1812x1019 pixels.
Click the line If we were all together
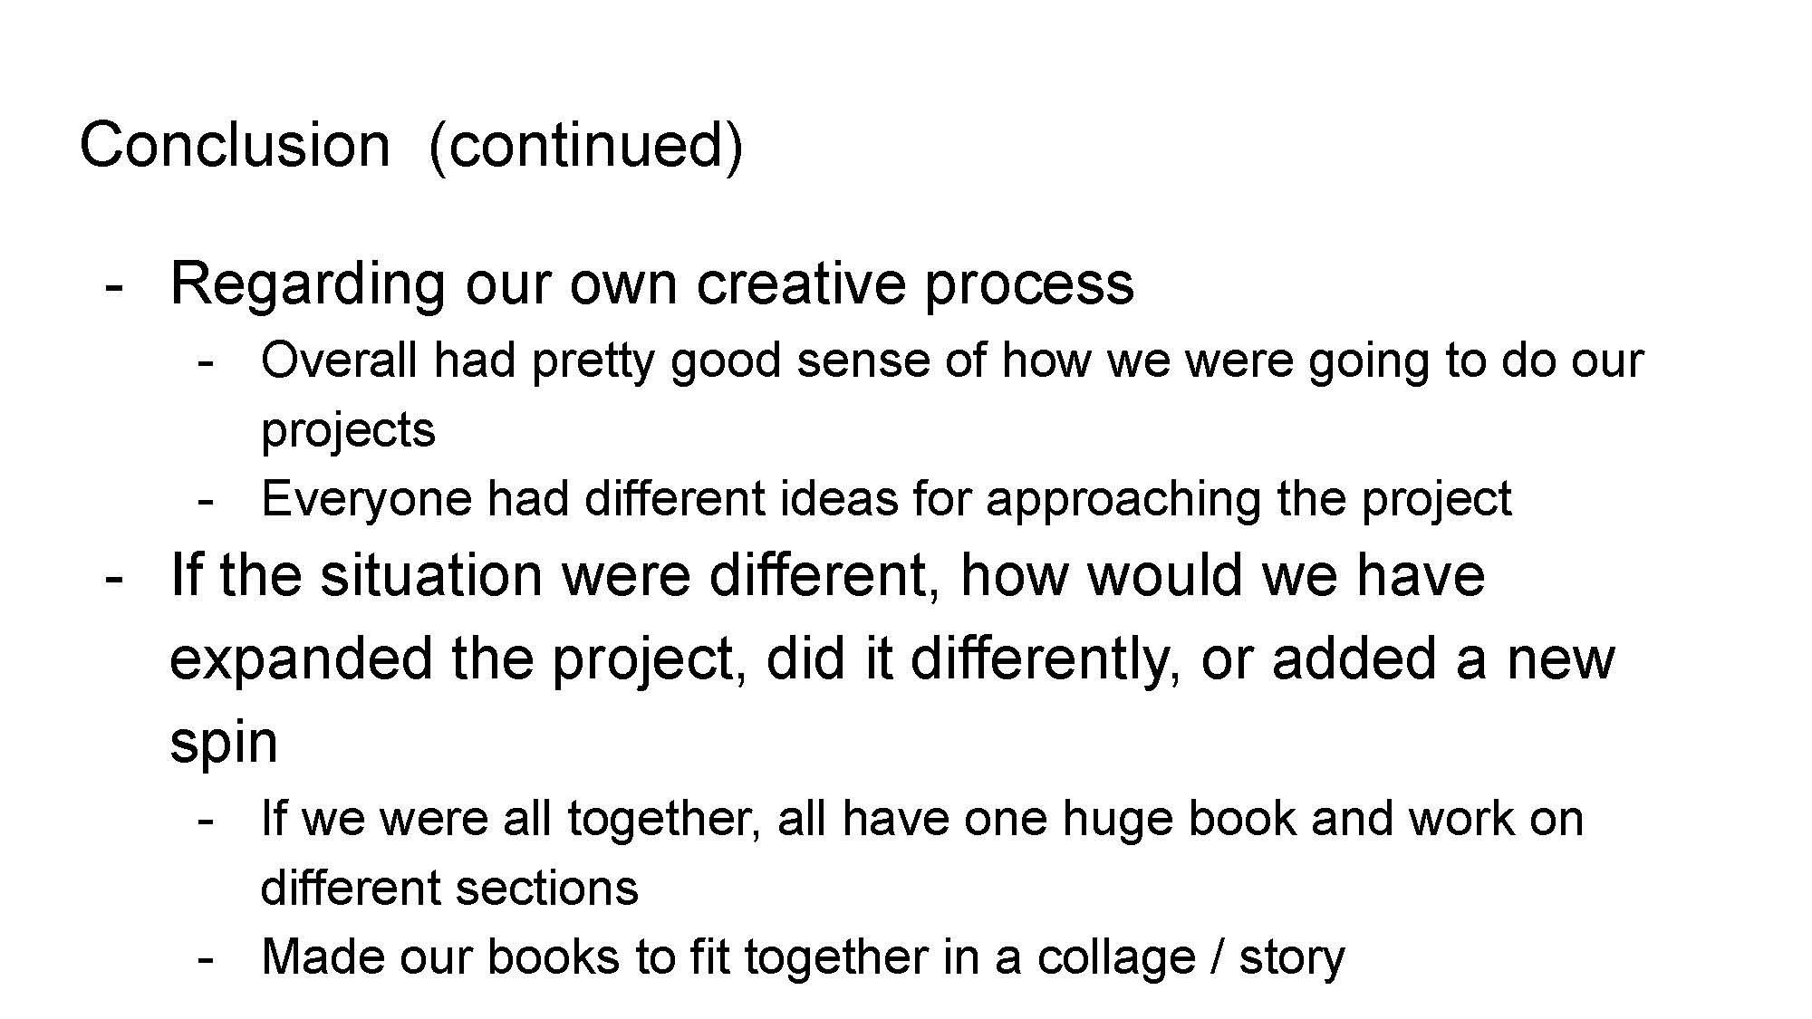pyautogui.click(x=922, y=819)
